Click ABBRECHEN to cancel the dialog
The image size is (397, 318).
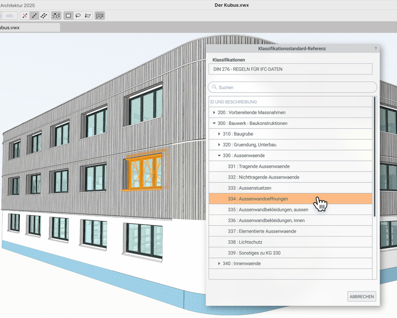(x=362, y=296)
